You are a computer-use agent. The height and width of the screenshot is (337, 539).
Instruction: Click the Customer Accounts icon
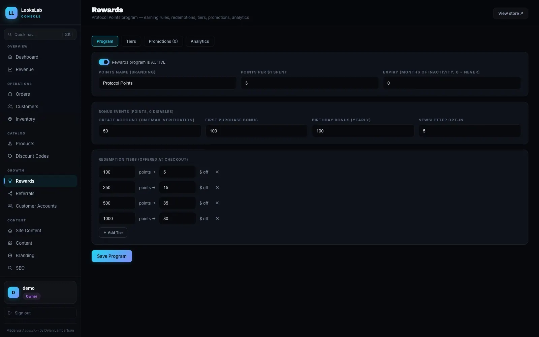(x=10, y=206)
